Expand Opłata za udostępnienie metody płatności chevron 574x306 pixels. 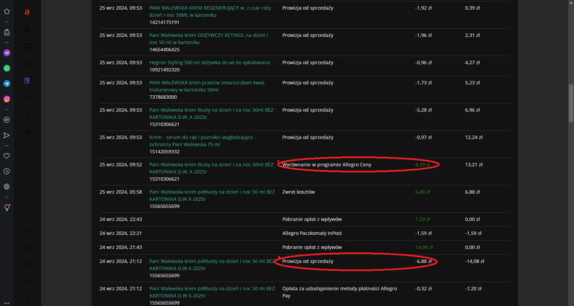[x=406, y=289]
